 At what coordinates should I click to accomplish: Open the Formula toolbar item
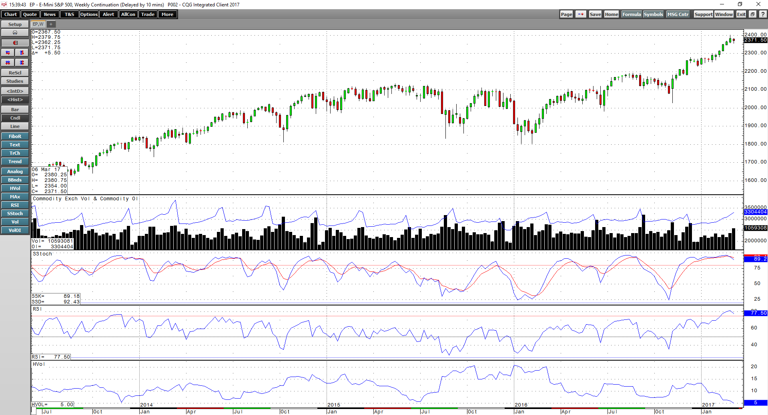click(632, 14)
